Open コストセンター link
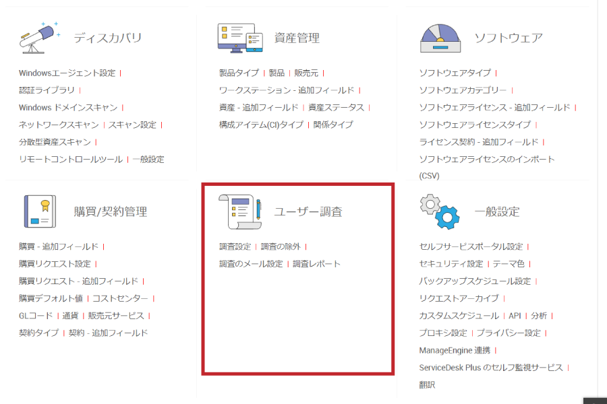The height and width of the screenshot is (404, 607). [121, 298]
